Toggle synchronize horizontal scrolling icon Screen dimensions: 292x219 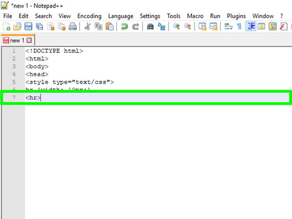pyautogui.click(x=213, y=26)
